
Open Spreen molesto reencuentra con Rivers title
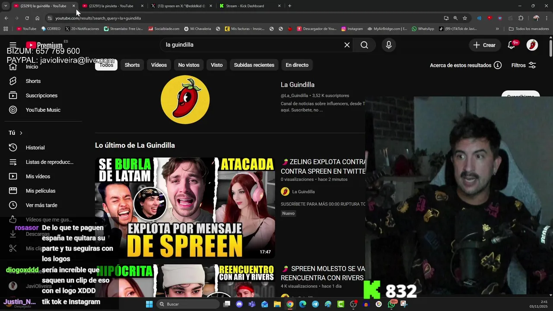[323, 273]
